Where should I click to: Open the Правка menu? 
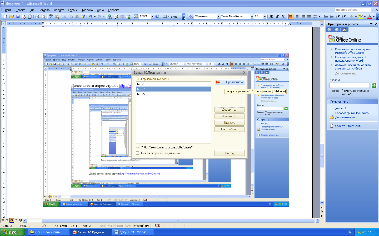[x=20, y=10]
